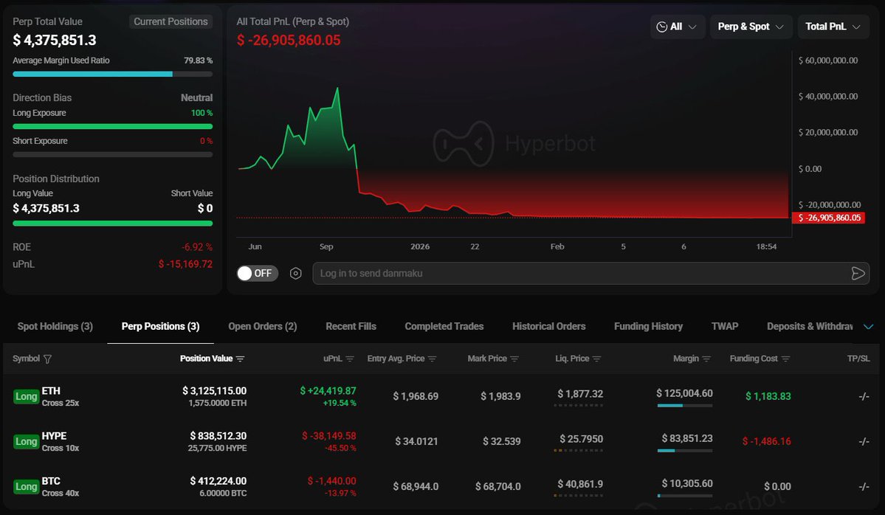The width and height of the screenshot is (885, 515).
Task: Click the Current Positions button
Action: pos(171,22)
